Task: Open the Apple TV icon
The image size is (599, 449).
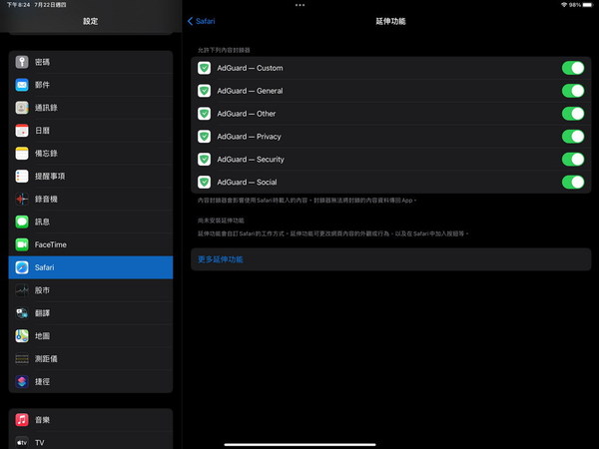Action: (22, 442)
